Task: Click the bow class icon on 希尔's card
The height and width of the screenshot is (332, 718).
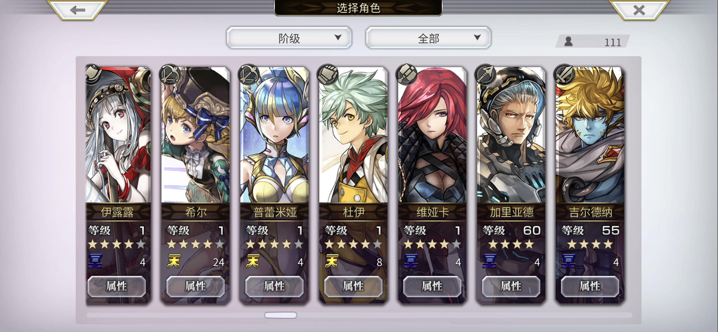Action: (170, 75)
